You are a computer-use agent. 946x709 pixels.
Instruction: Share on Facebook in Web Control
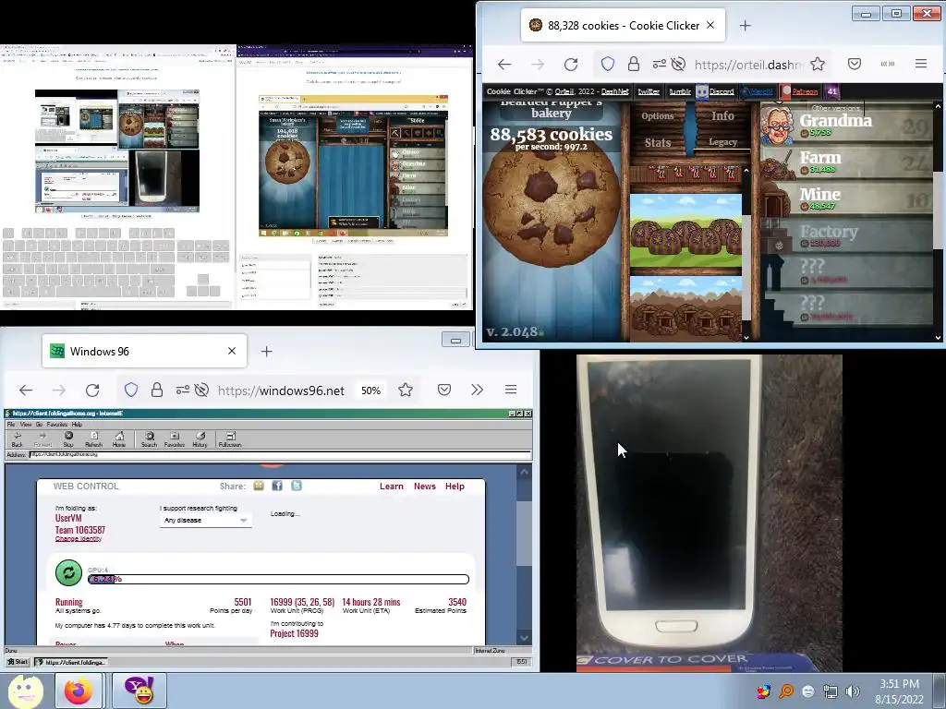coord(277,486)
